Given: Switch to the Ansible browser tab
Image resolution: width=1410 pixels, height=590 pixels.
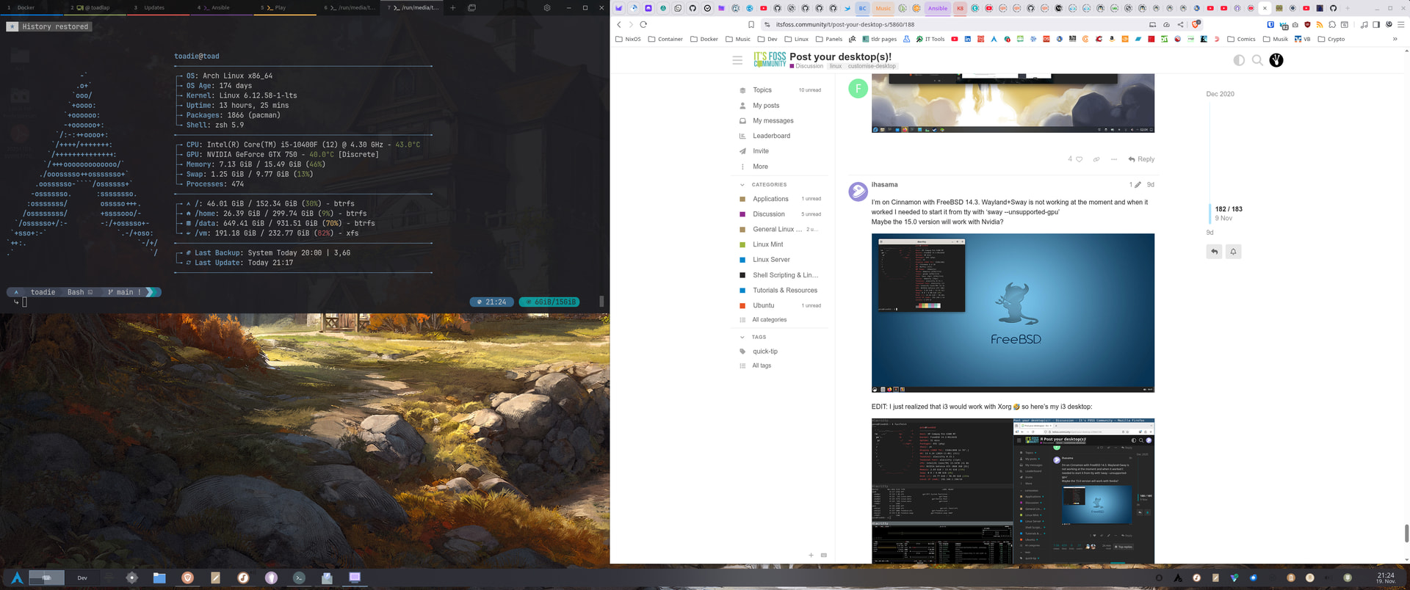Looking at the screenshot, I should click(x=937, y=8).
